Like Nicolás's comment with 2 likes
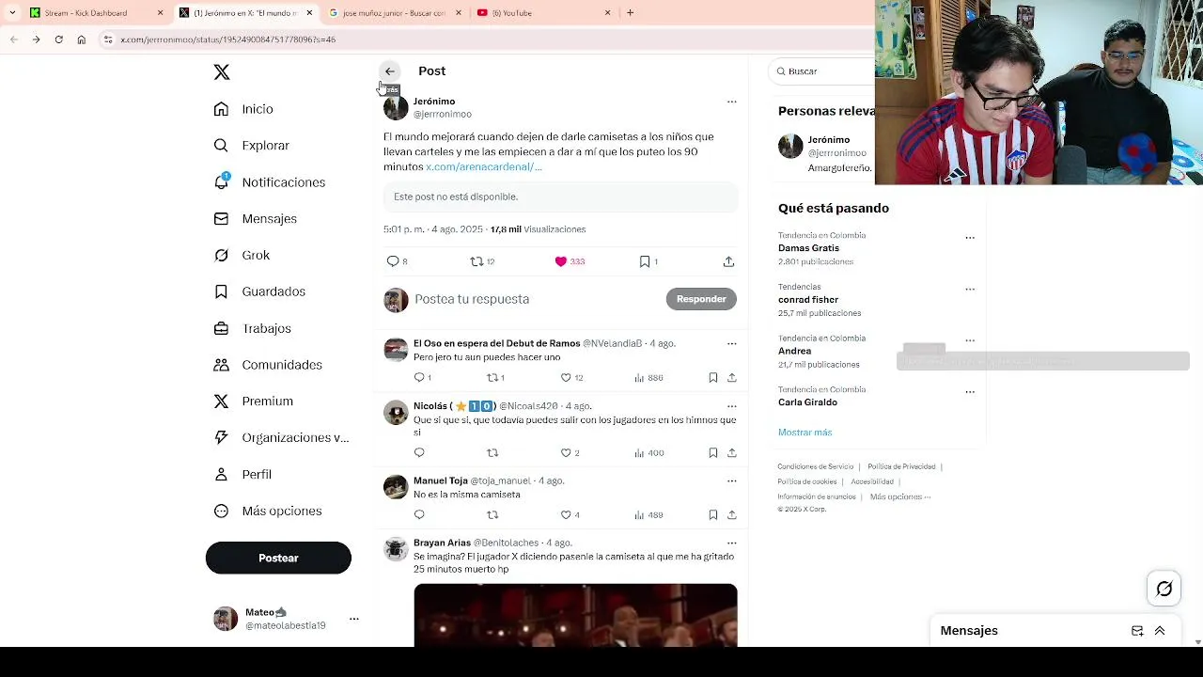This screenshot has height=677, width=1203. 566,452
